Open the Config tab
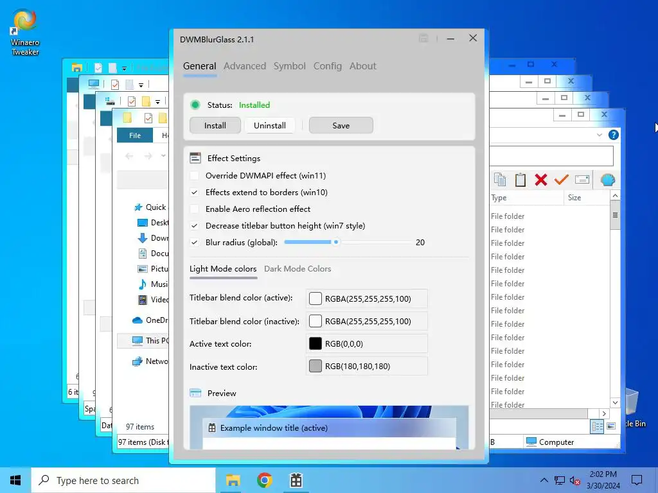 click(x=328, y=66)
